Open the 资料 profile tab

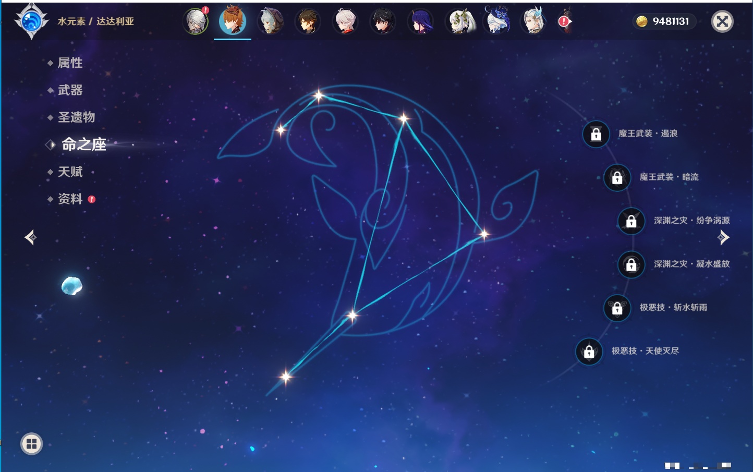pyautogui.click(x=70, y=199)
